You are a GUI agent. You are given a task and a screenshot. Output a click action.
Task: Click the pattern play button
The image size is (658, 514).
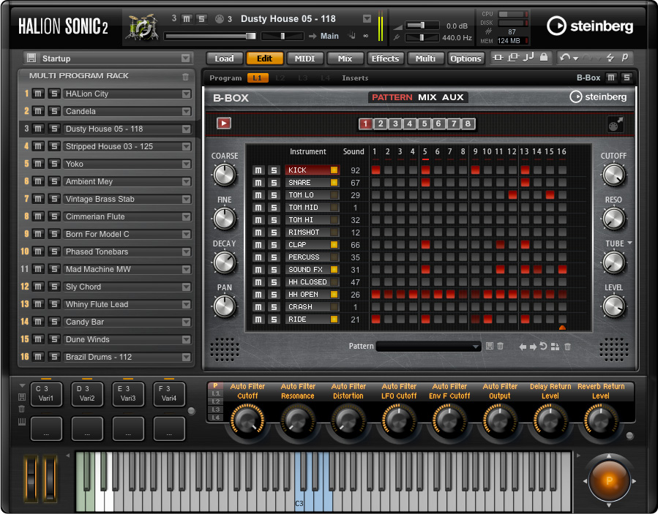pyautogui.click(x=224, y=124)
